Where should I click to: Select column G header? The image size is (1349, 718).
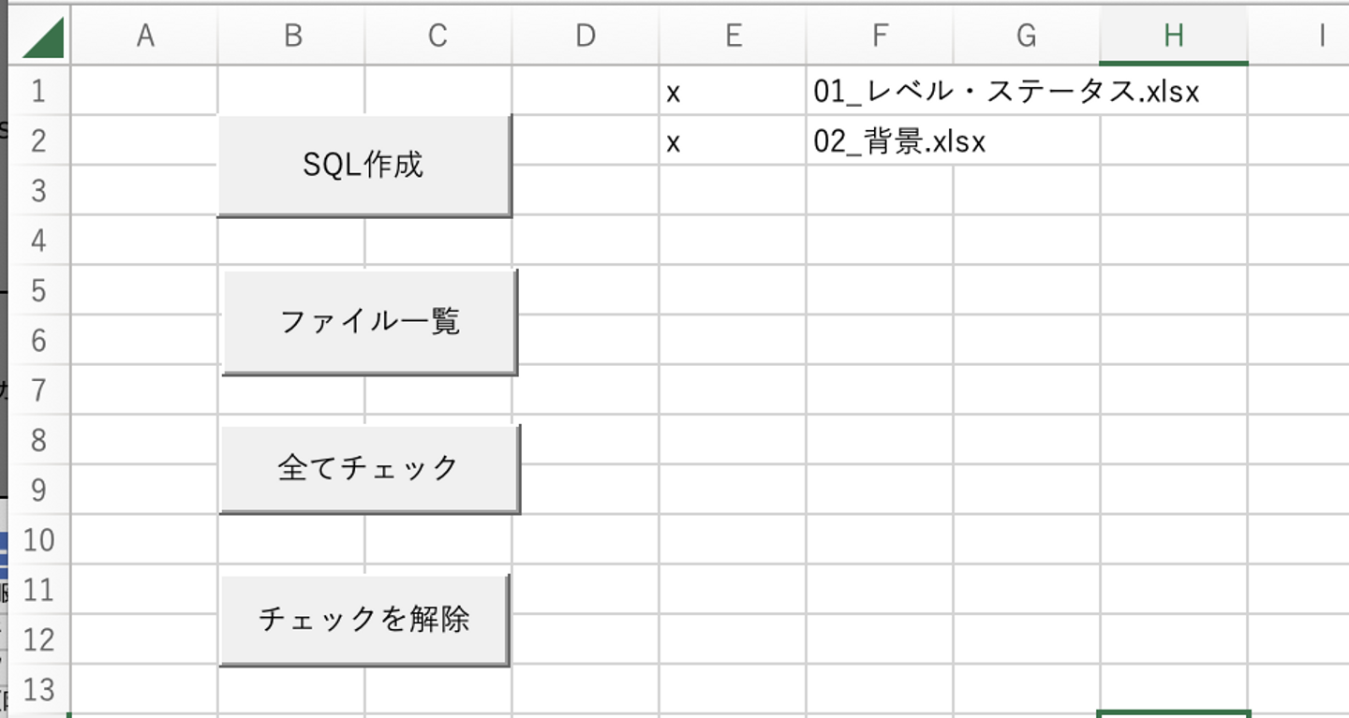1027,37
